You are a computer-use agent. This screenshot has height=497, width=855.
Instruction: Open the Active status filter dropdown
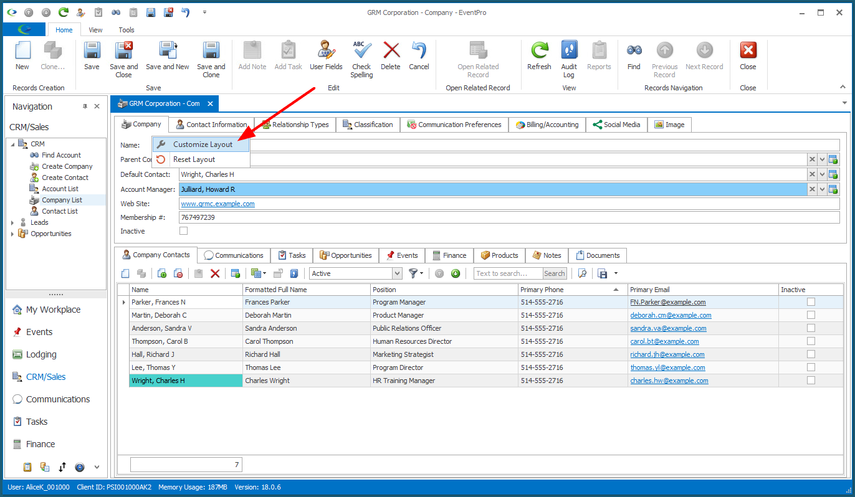(397, 273)
